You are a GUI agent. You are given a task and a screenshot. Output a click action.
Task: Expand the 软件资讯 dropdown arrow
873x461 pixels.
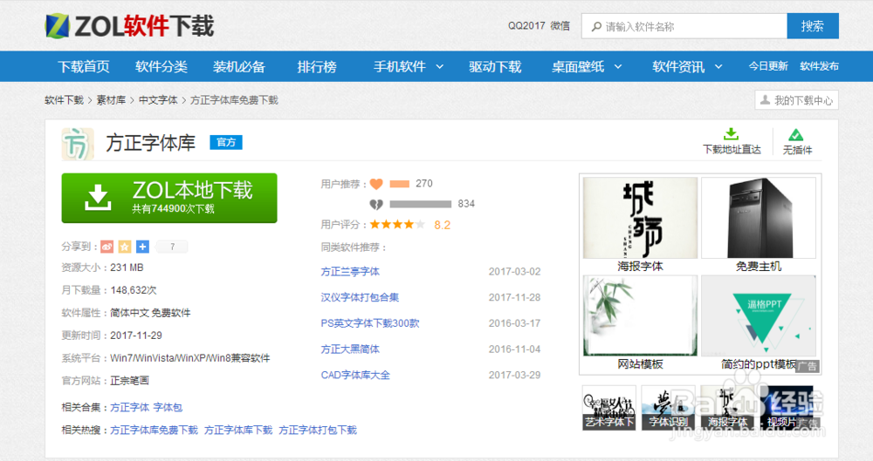[x=718, y=67]
